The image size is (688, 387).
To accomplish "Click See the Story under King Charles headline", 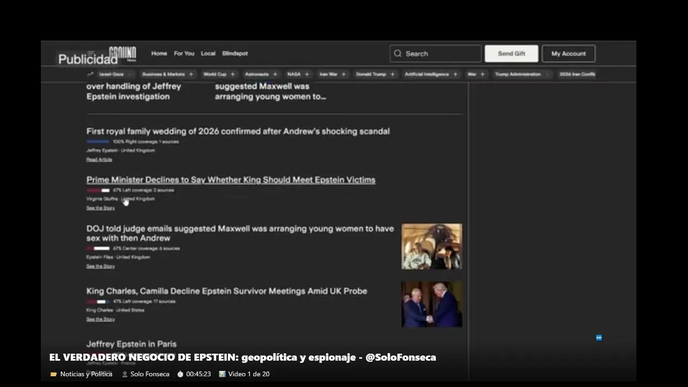I will 101,319.
